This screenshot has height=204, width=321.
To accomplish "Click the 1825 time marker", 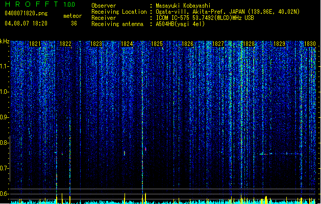I will [x=157, y=44].
